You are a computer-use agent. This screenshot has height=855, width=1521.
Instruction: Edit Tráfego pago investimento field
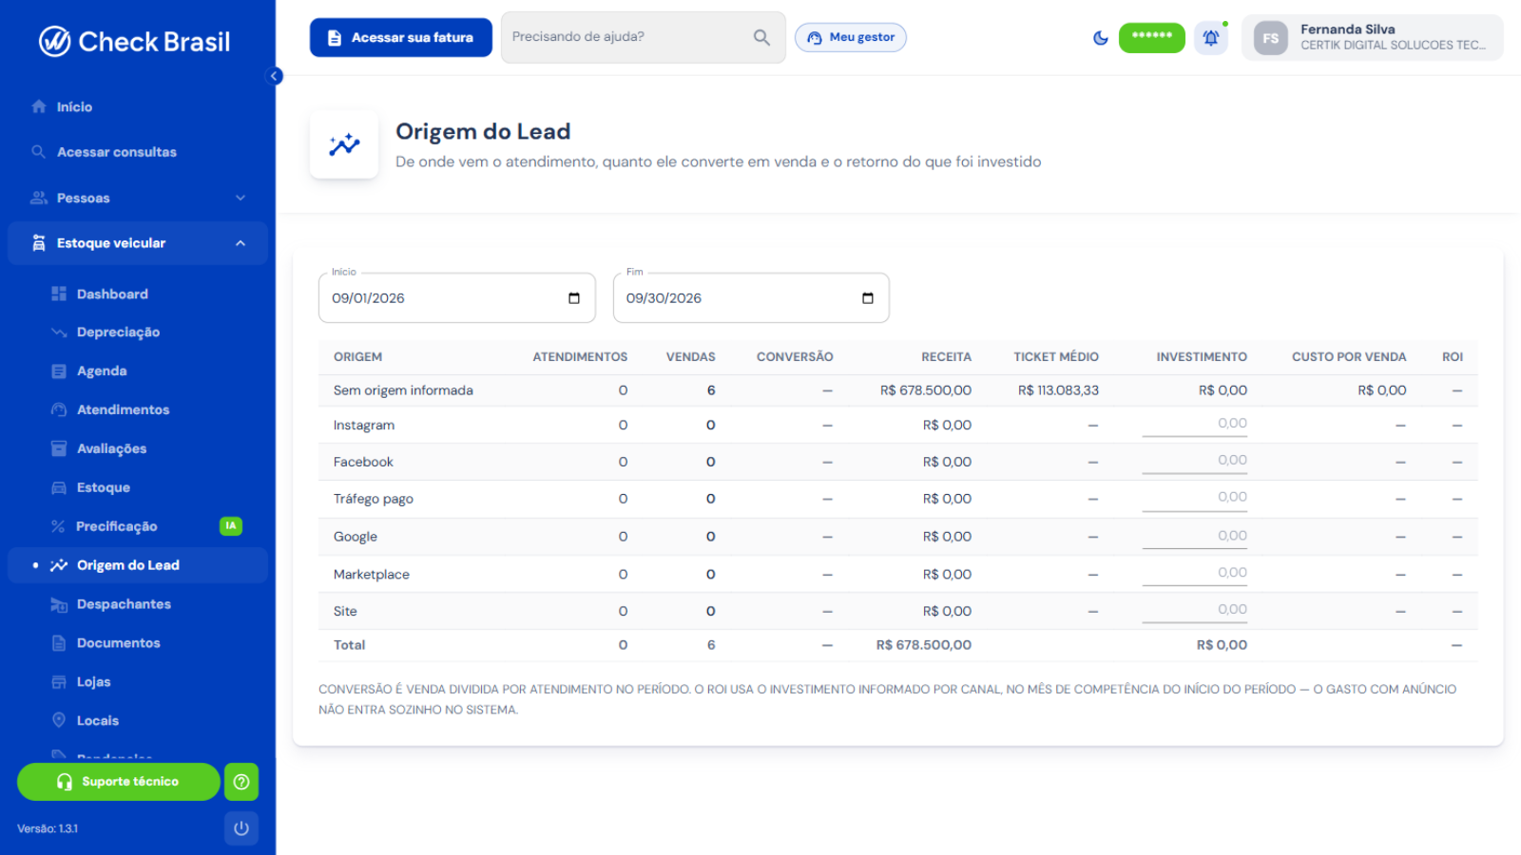pos(1195,499)
